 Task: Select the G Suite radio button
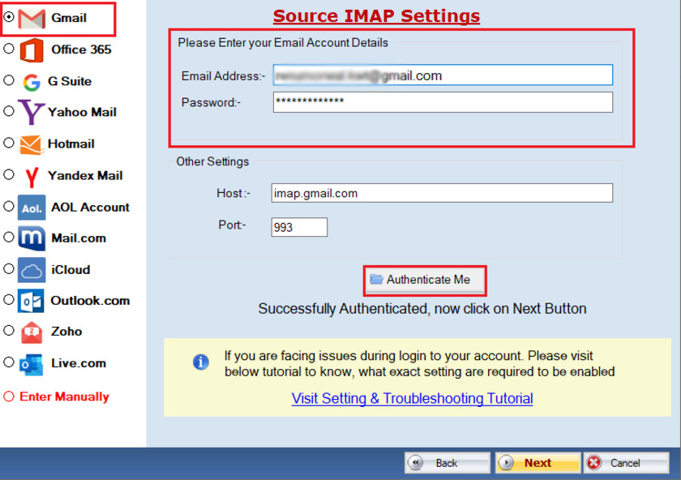(x=9, y=80)
